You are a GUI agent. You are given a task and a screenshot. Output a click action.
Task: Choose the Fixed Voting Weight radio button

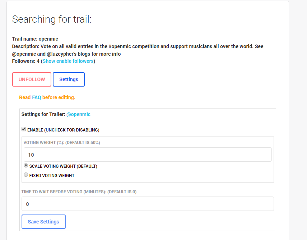point(25,175)
